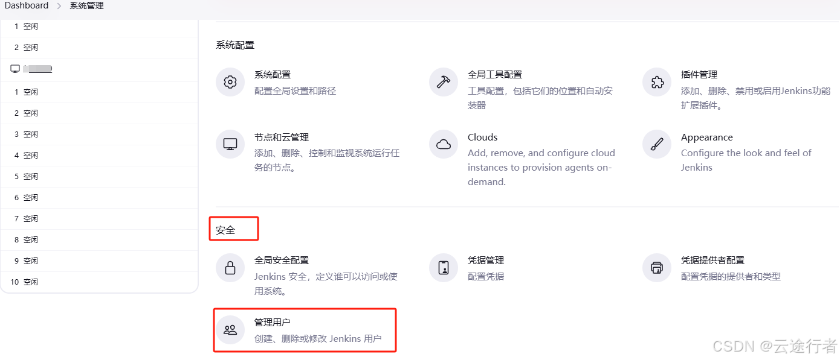Viewport: 840px width, 360px height.
Task: Click the icon for 凭据提供者配置
Action: click(x=657, y=268)
